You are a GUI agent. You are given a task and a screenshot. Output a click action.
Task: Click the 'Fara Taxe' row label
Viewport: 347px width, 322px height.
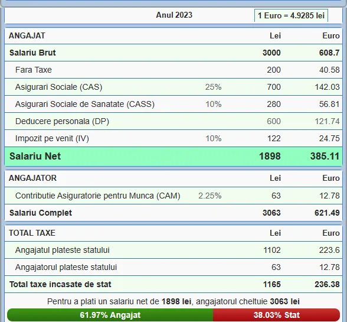(34, 70)
